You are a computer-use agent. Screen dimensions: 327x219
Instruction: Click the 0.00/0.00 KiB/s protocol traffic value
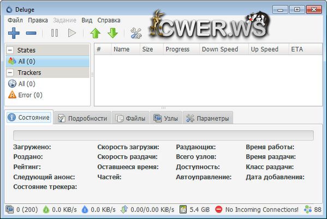point(152,210)
